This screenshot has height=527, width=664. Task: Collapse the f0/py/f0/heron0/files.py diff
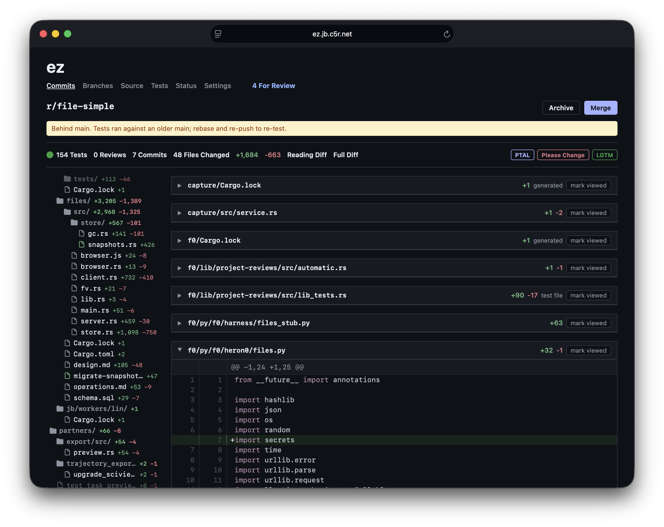[x=180, y=350]
